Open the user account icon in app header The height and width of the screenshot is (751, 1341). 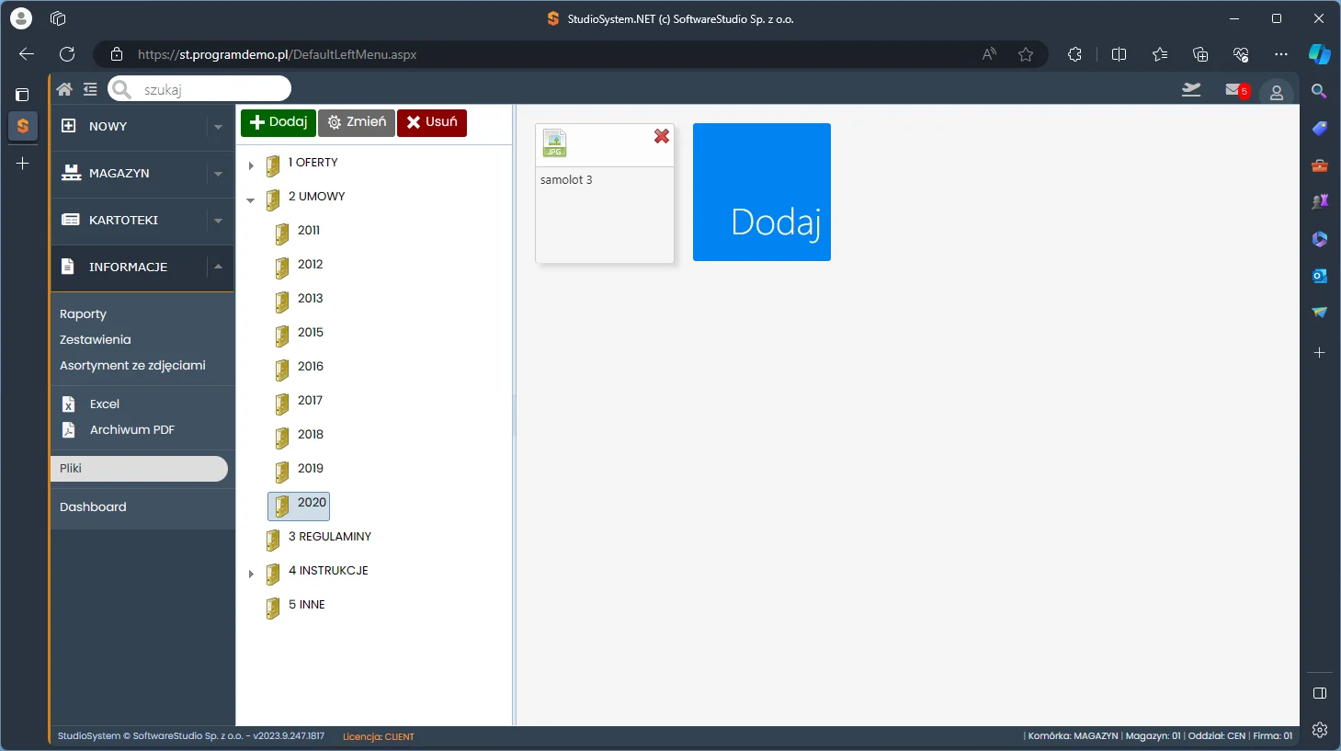[1277, 92]
